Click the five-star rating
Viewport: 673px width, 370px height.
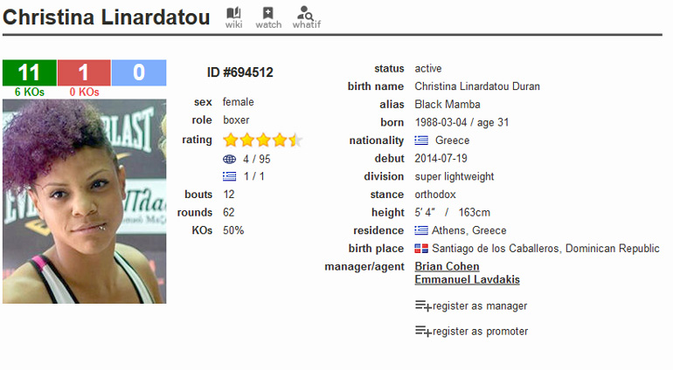tap(262, 140)
